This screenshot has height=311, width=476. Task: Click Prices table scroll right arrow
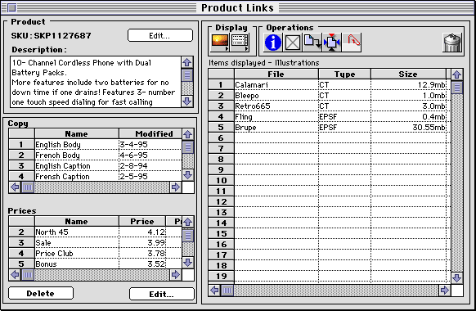[176, 275]
